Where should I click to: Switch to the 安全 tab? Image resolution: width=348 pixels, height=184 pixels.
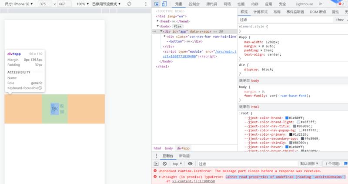coord(282,4)
